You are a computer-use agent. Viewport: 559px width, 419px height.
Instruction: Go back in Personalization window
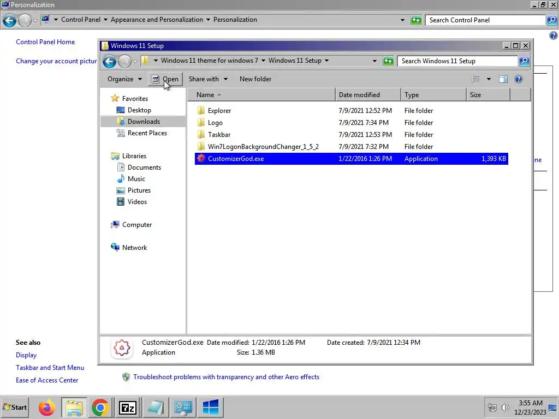[x=10, y=21]
